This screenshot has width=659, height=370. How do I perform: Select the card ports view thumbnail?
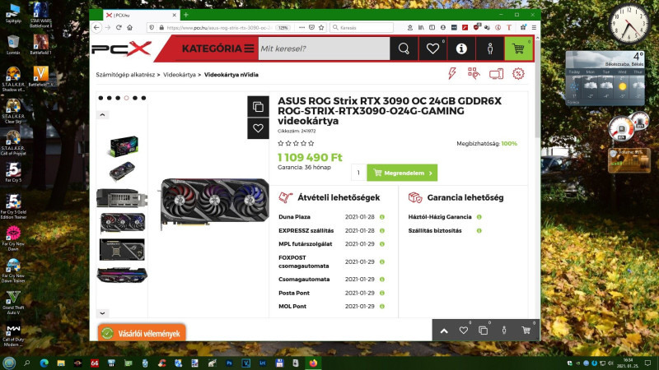pos(122,198)
